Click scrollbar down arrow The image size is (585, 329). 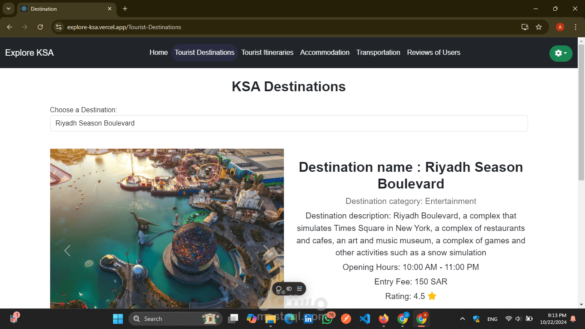[x=581, y=305]
